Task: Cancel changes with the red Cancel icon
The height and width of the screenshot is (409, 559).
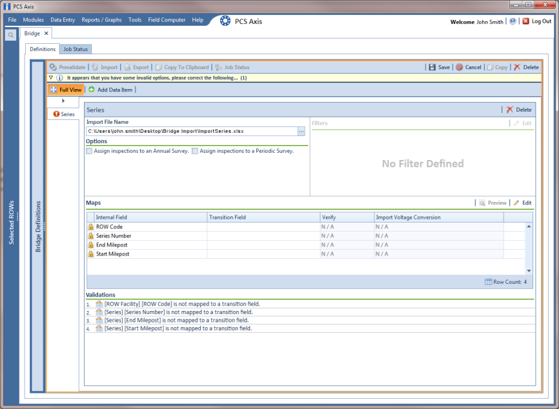Action: point(459,67)
